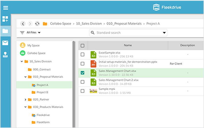Click the My Space user icon
204x128 pixels.
pos(23,45)
